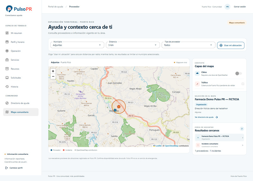Screen dimensions: 253x181
Task: Click the Operación circle icon
Action: click(7, 51)
